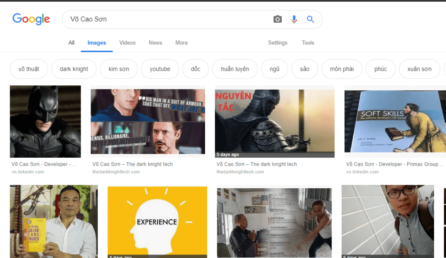Go to the News tab

point(155,43)
